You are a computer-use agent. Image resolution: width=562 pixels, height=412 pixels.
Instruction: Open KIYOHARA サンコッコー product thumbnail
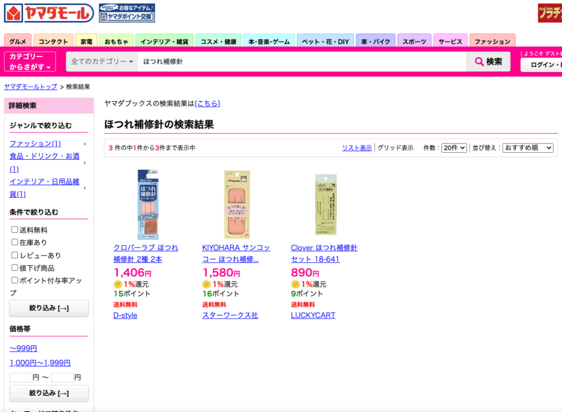[x=237, y=204]
